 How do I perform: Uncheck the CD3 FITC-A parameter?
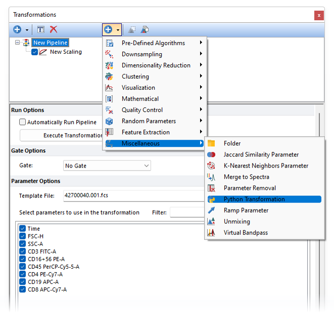(x=23, y=252)
